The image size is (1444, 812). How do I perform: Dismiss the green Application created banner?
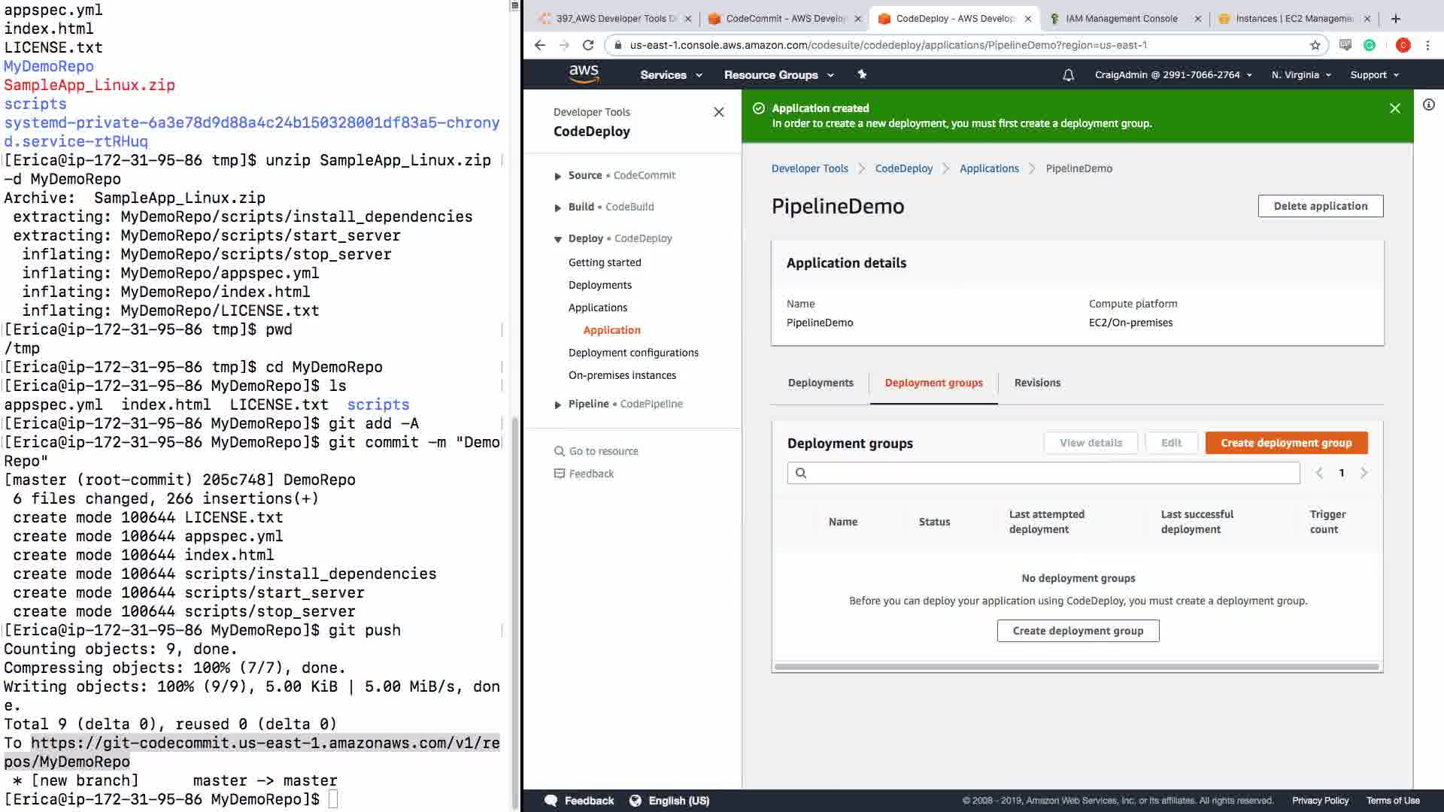pyautogui.click(x=1394, y=108)
